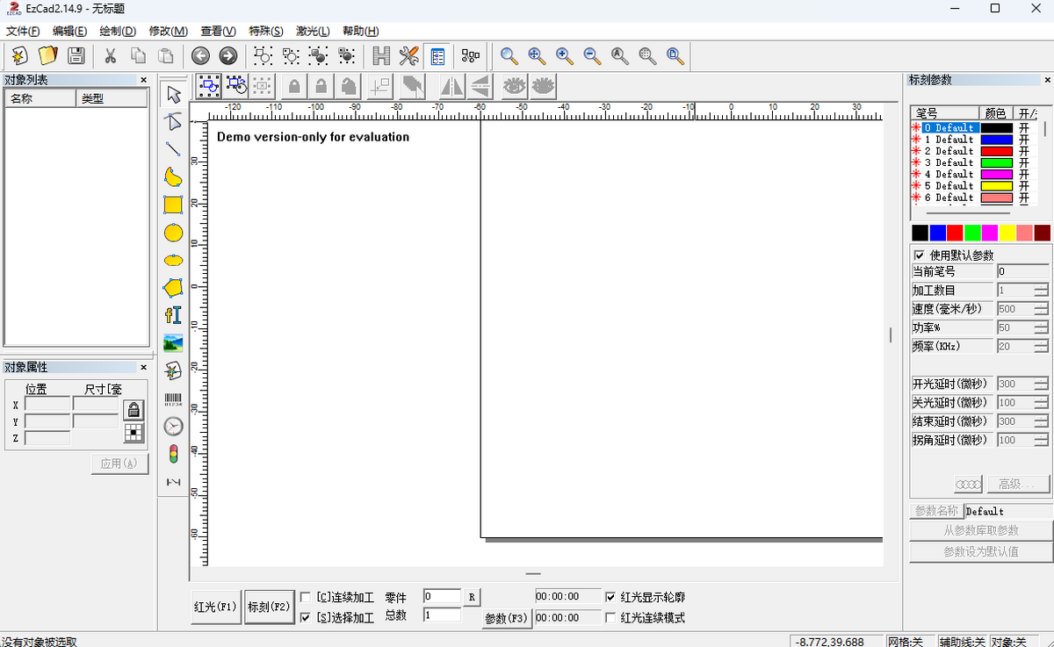The image size is (1054, 647).
Task: Select the bitmap image tool
Action: 174,343
